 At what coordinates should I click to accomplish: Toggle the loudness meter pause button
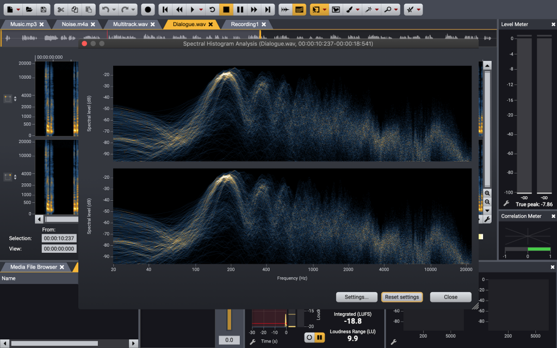(320, 338)
